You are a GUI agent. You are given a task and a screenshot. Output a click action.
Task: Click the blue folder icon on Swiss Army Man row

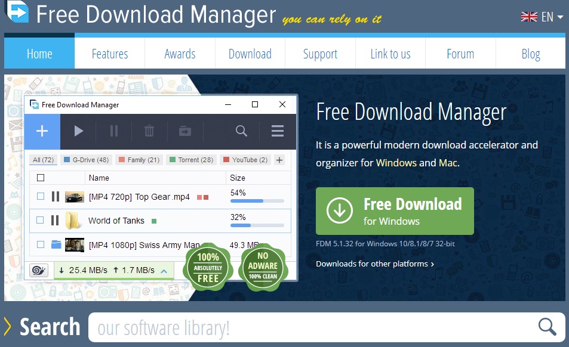coord(56,244)
